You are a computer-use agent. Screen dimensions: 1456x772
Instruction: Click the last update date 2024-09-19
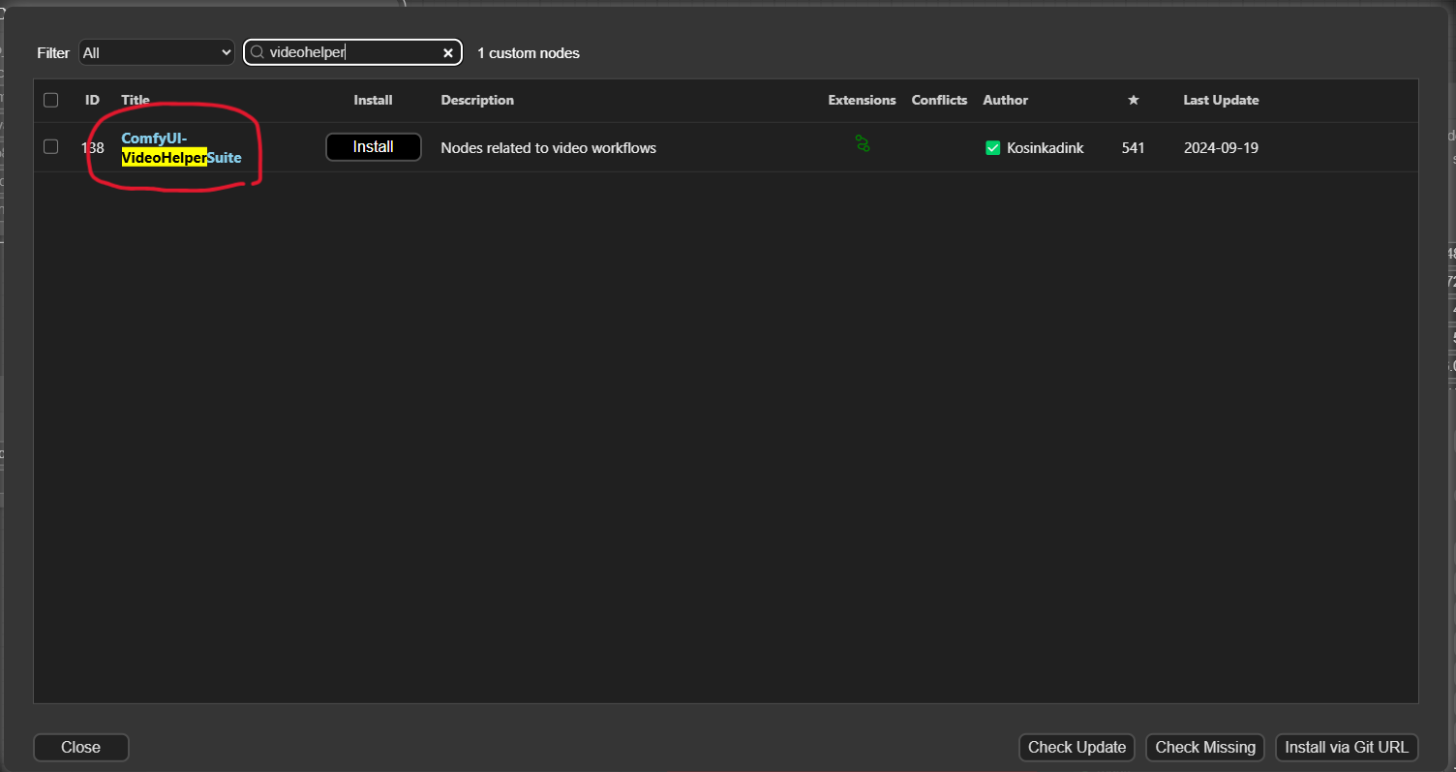1221,148
